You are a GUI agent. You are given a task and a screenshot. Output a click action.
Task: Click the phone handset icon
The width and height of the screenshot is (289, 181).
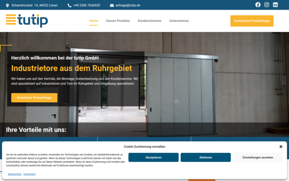(x=69, y=5)
